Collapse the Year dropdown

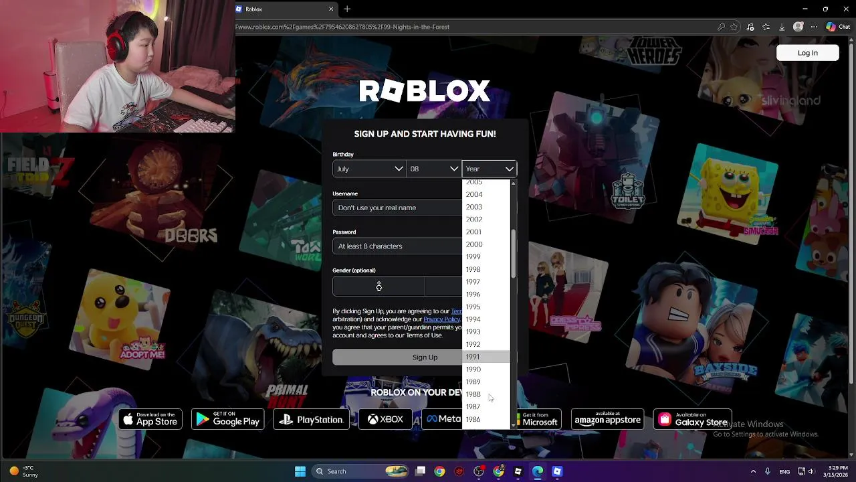coord(489,169)
